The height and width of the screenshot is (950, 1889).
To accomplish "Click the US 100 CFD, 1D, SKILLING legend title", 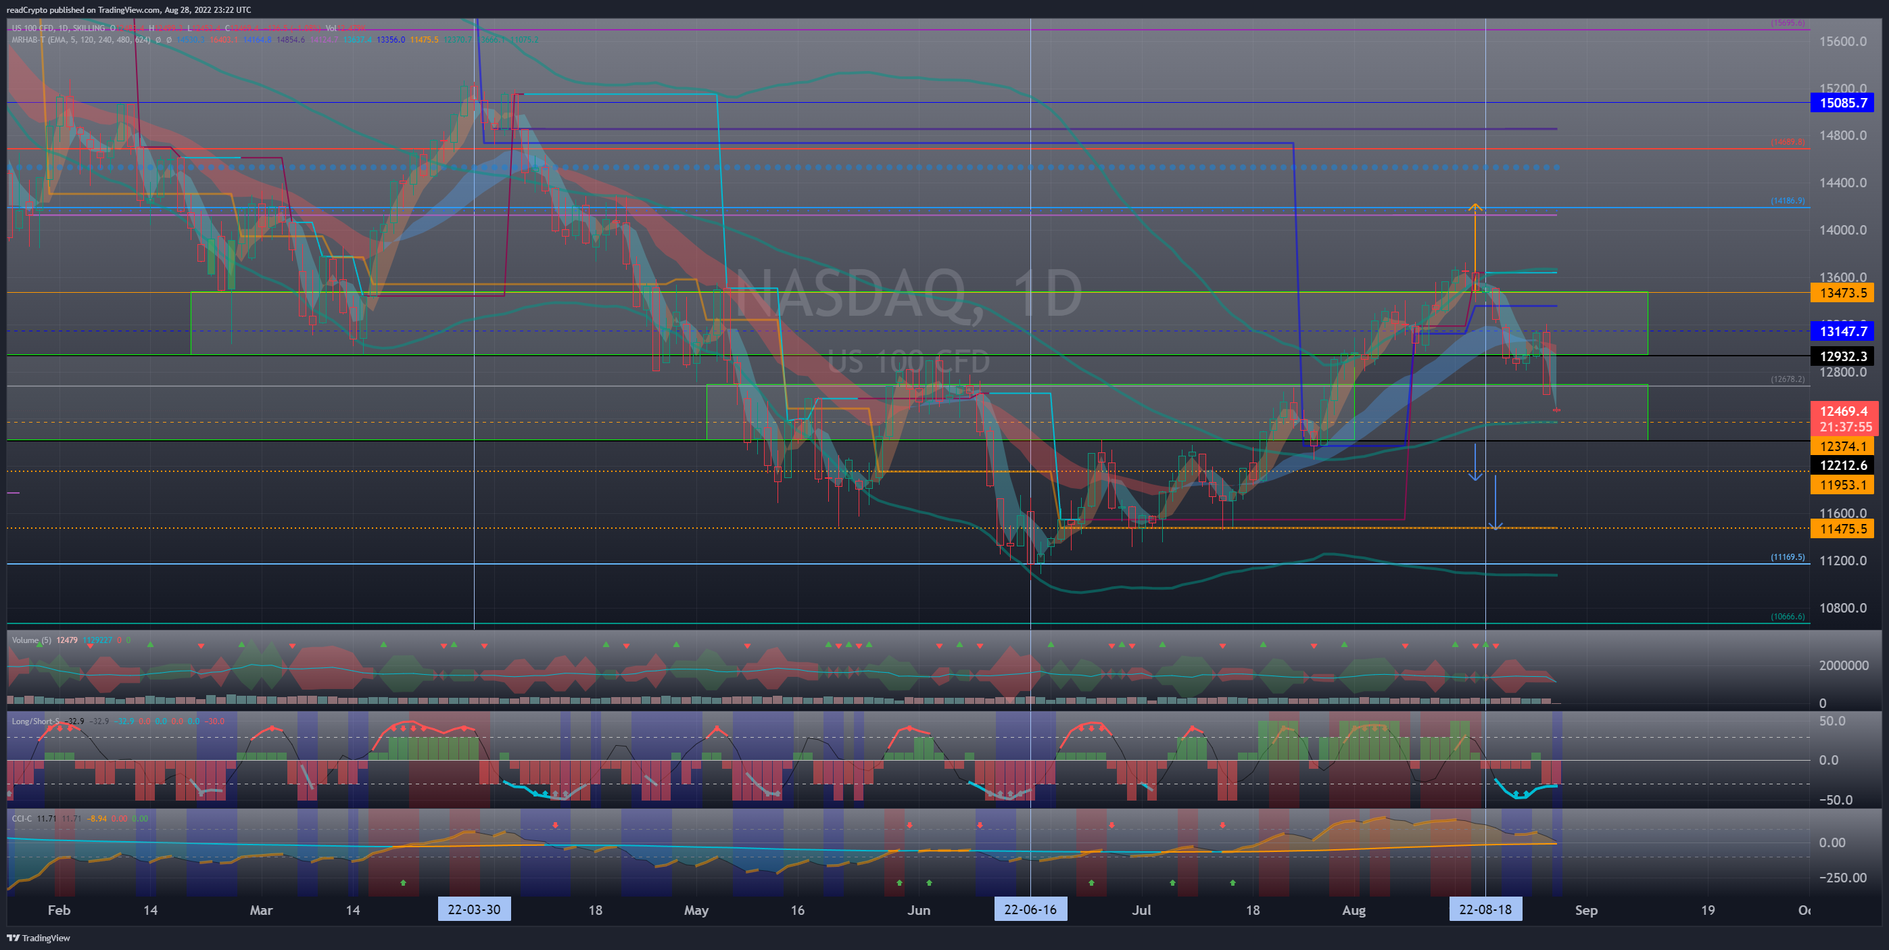I will coord(59,28).
